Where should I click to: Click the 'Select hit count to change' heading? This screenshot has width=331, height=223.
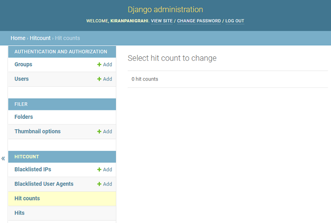[x=172, y=58]
